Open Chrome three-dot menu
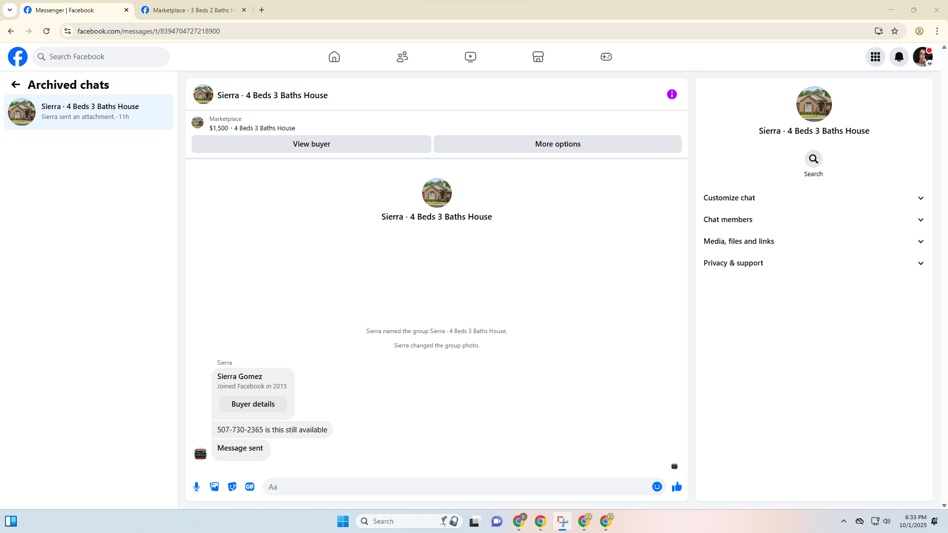This screenshot has width=948, height=533. (937, 31)
